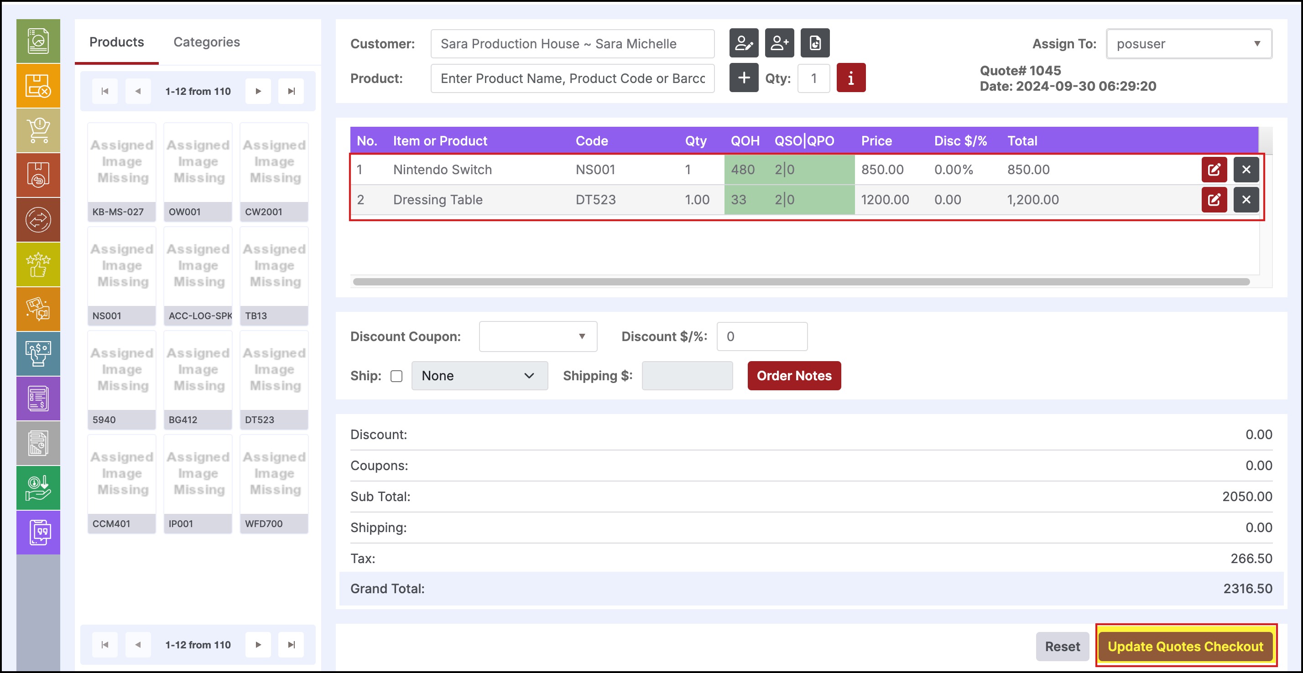1303x673 pixels.
Task: Toggle the Ship checkbox
Action: tap(396, 376)
